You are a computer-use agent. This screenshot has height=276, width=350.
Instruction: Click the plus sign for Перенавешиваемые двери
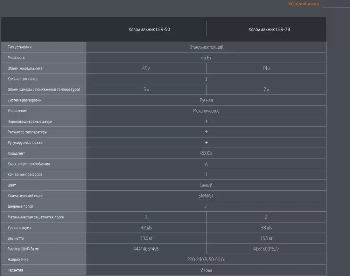point(206,121)
